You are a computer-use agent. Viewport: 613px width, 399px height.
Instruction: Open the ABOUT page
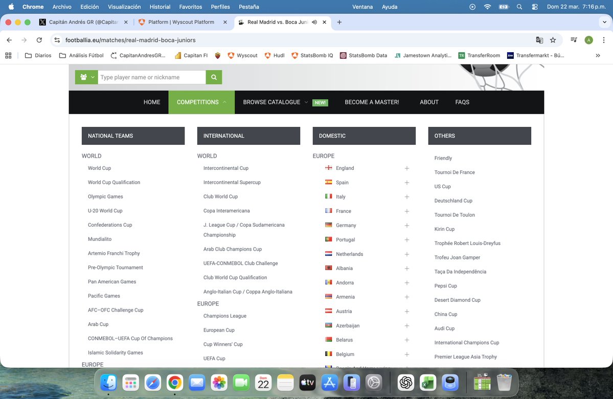(429, 102)
